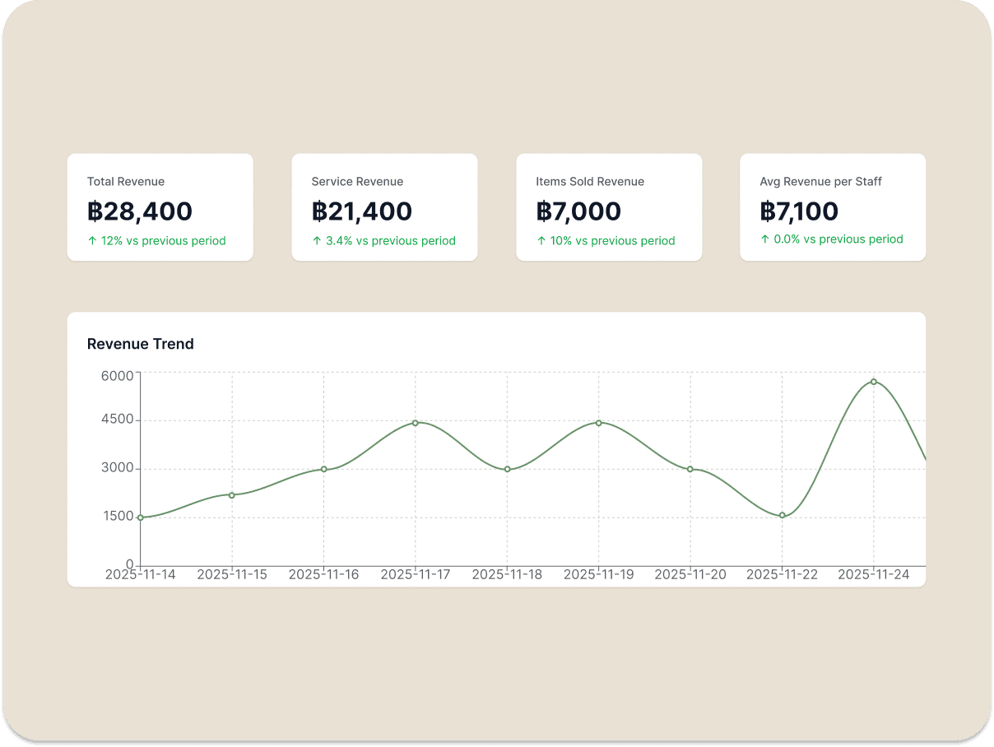Click the Revenue Trend chart title
994x747 pixels.
coord(140,344)
